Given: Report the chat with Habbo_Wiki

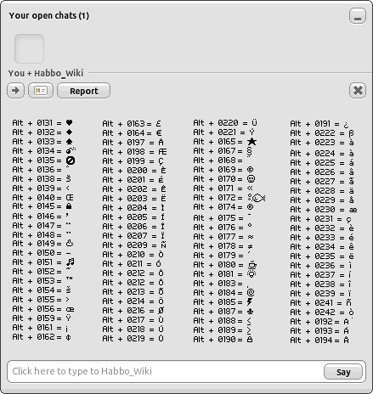Looking at the screenshot, I should 84,91.
